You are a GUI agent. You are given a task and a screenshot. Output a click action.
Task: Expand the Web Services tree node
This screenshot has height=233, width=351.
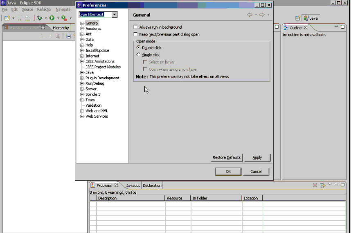(x=82, y=116)
